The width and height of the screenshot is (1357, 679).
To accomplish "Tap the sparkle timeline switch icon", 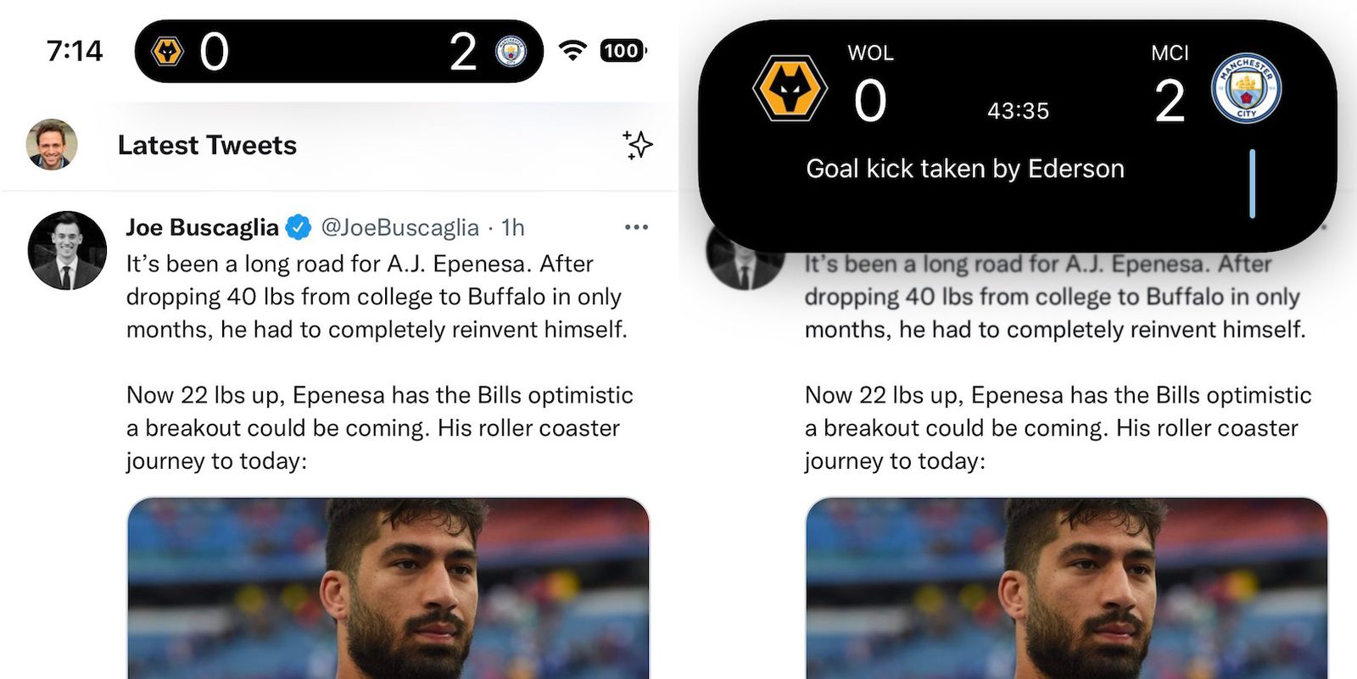I will point(638,145).
